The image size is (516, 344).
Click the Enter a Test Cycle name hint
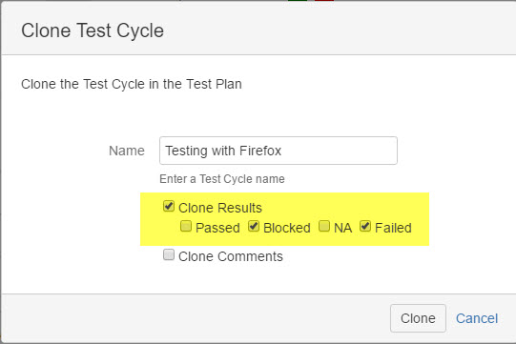(222, 179)
